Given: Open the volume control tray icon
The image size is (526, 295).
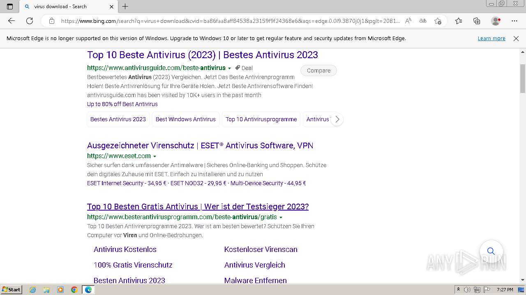Looking at the screenshot, I should coord(467,290).
